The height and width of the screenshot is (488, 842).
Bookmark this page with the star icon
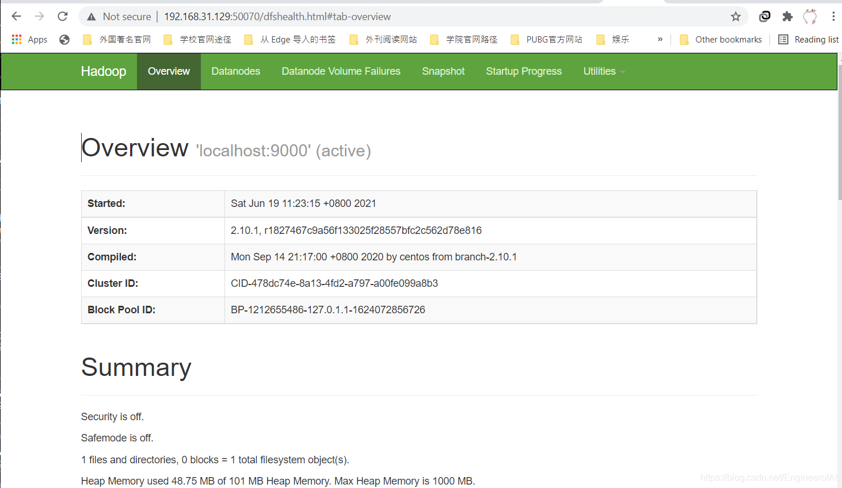(x=736, y=17)
